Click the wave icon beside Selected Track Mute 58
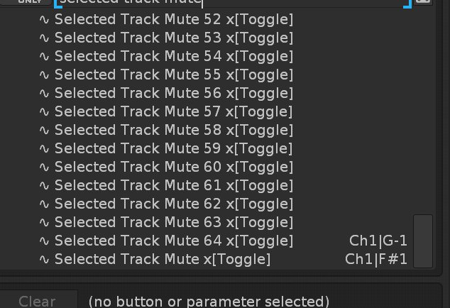Screen dimensions: 450x308 (44, 130)
